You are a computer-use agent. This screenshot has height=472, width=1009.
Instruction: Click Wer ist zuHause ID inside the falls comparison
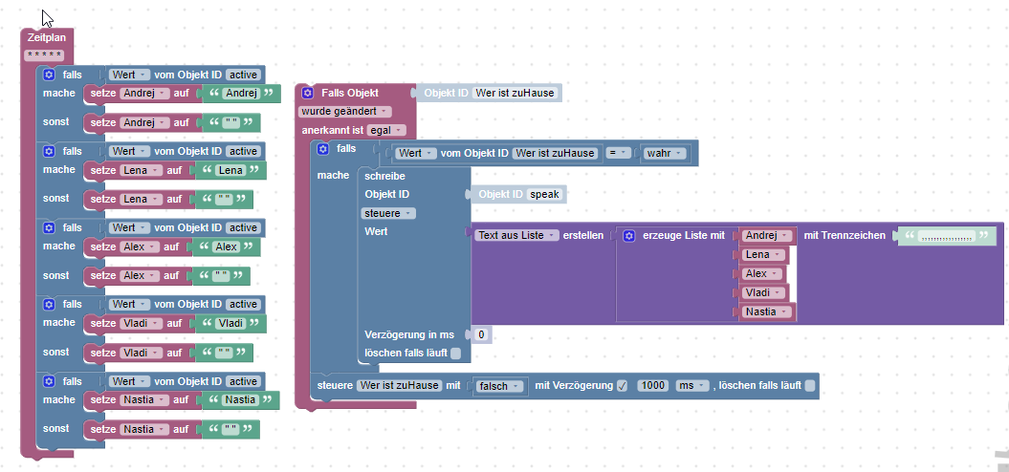click(556, 154)
